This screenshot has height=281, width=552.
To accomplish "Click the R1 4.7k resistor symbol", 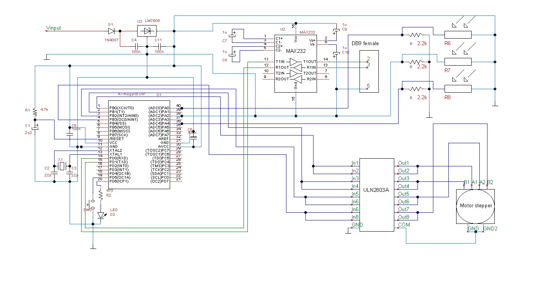I will (x=35, y=112).
